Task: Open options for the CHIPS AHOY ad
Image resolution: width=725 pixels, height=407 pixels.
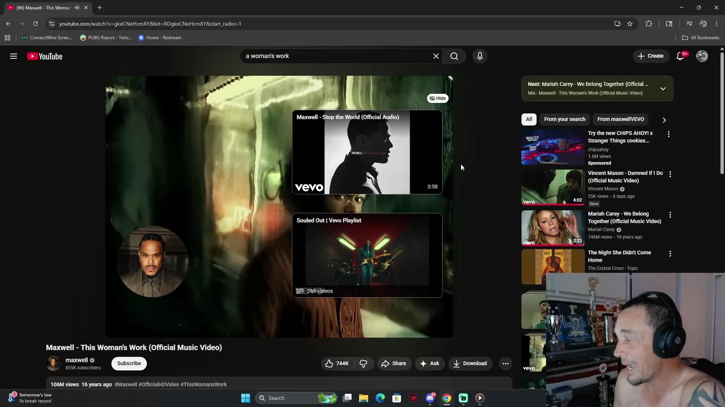Action: pyautogui.click(x=668, y=135)
